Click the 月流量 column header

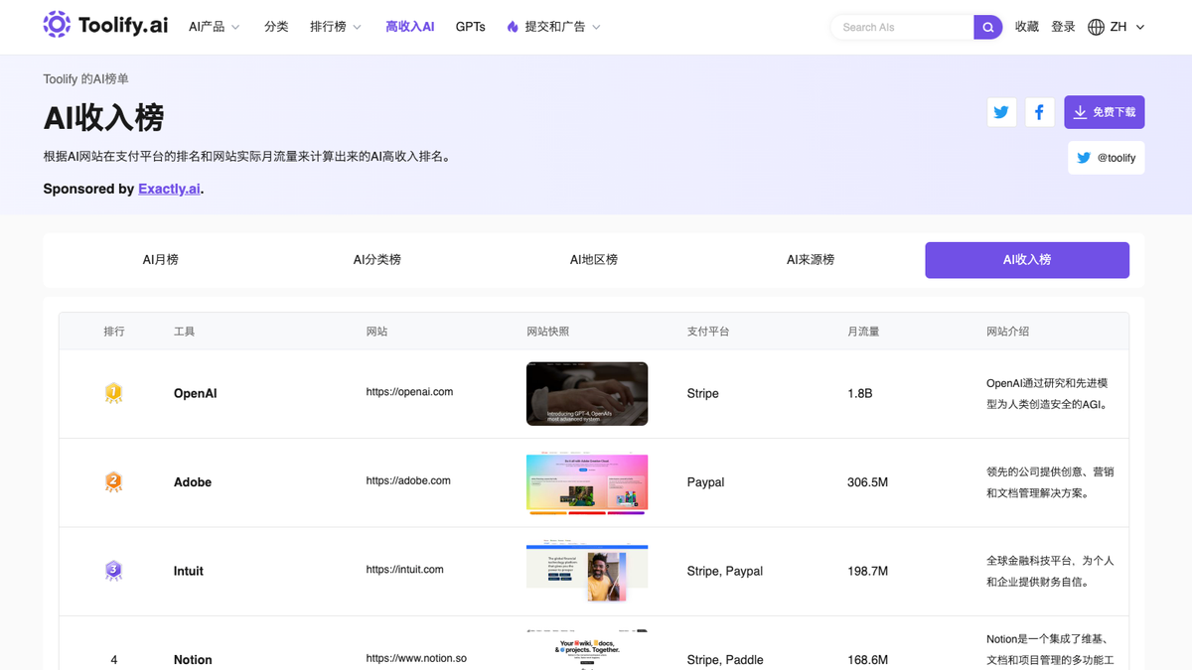pyautogui.click(x=863, y=331)
